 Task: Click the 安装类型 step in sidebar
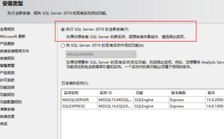click(7, 66)
